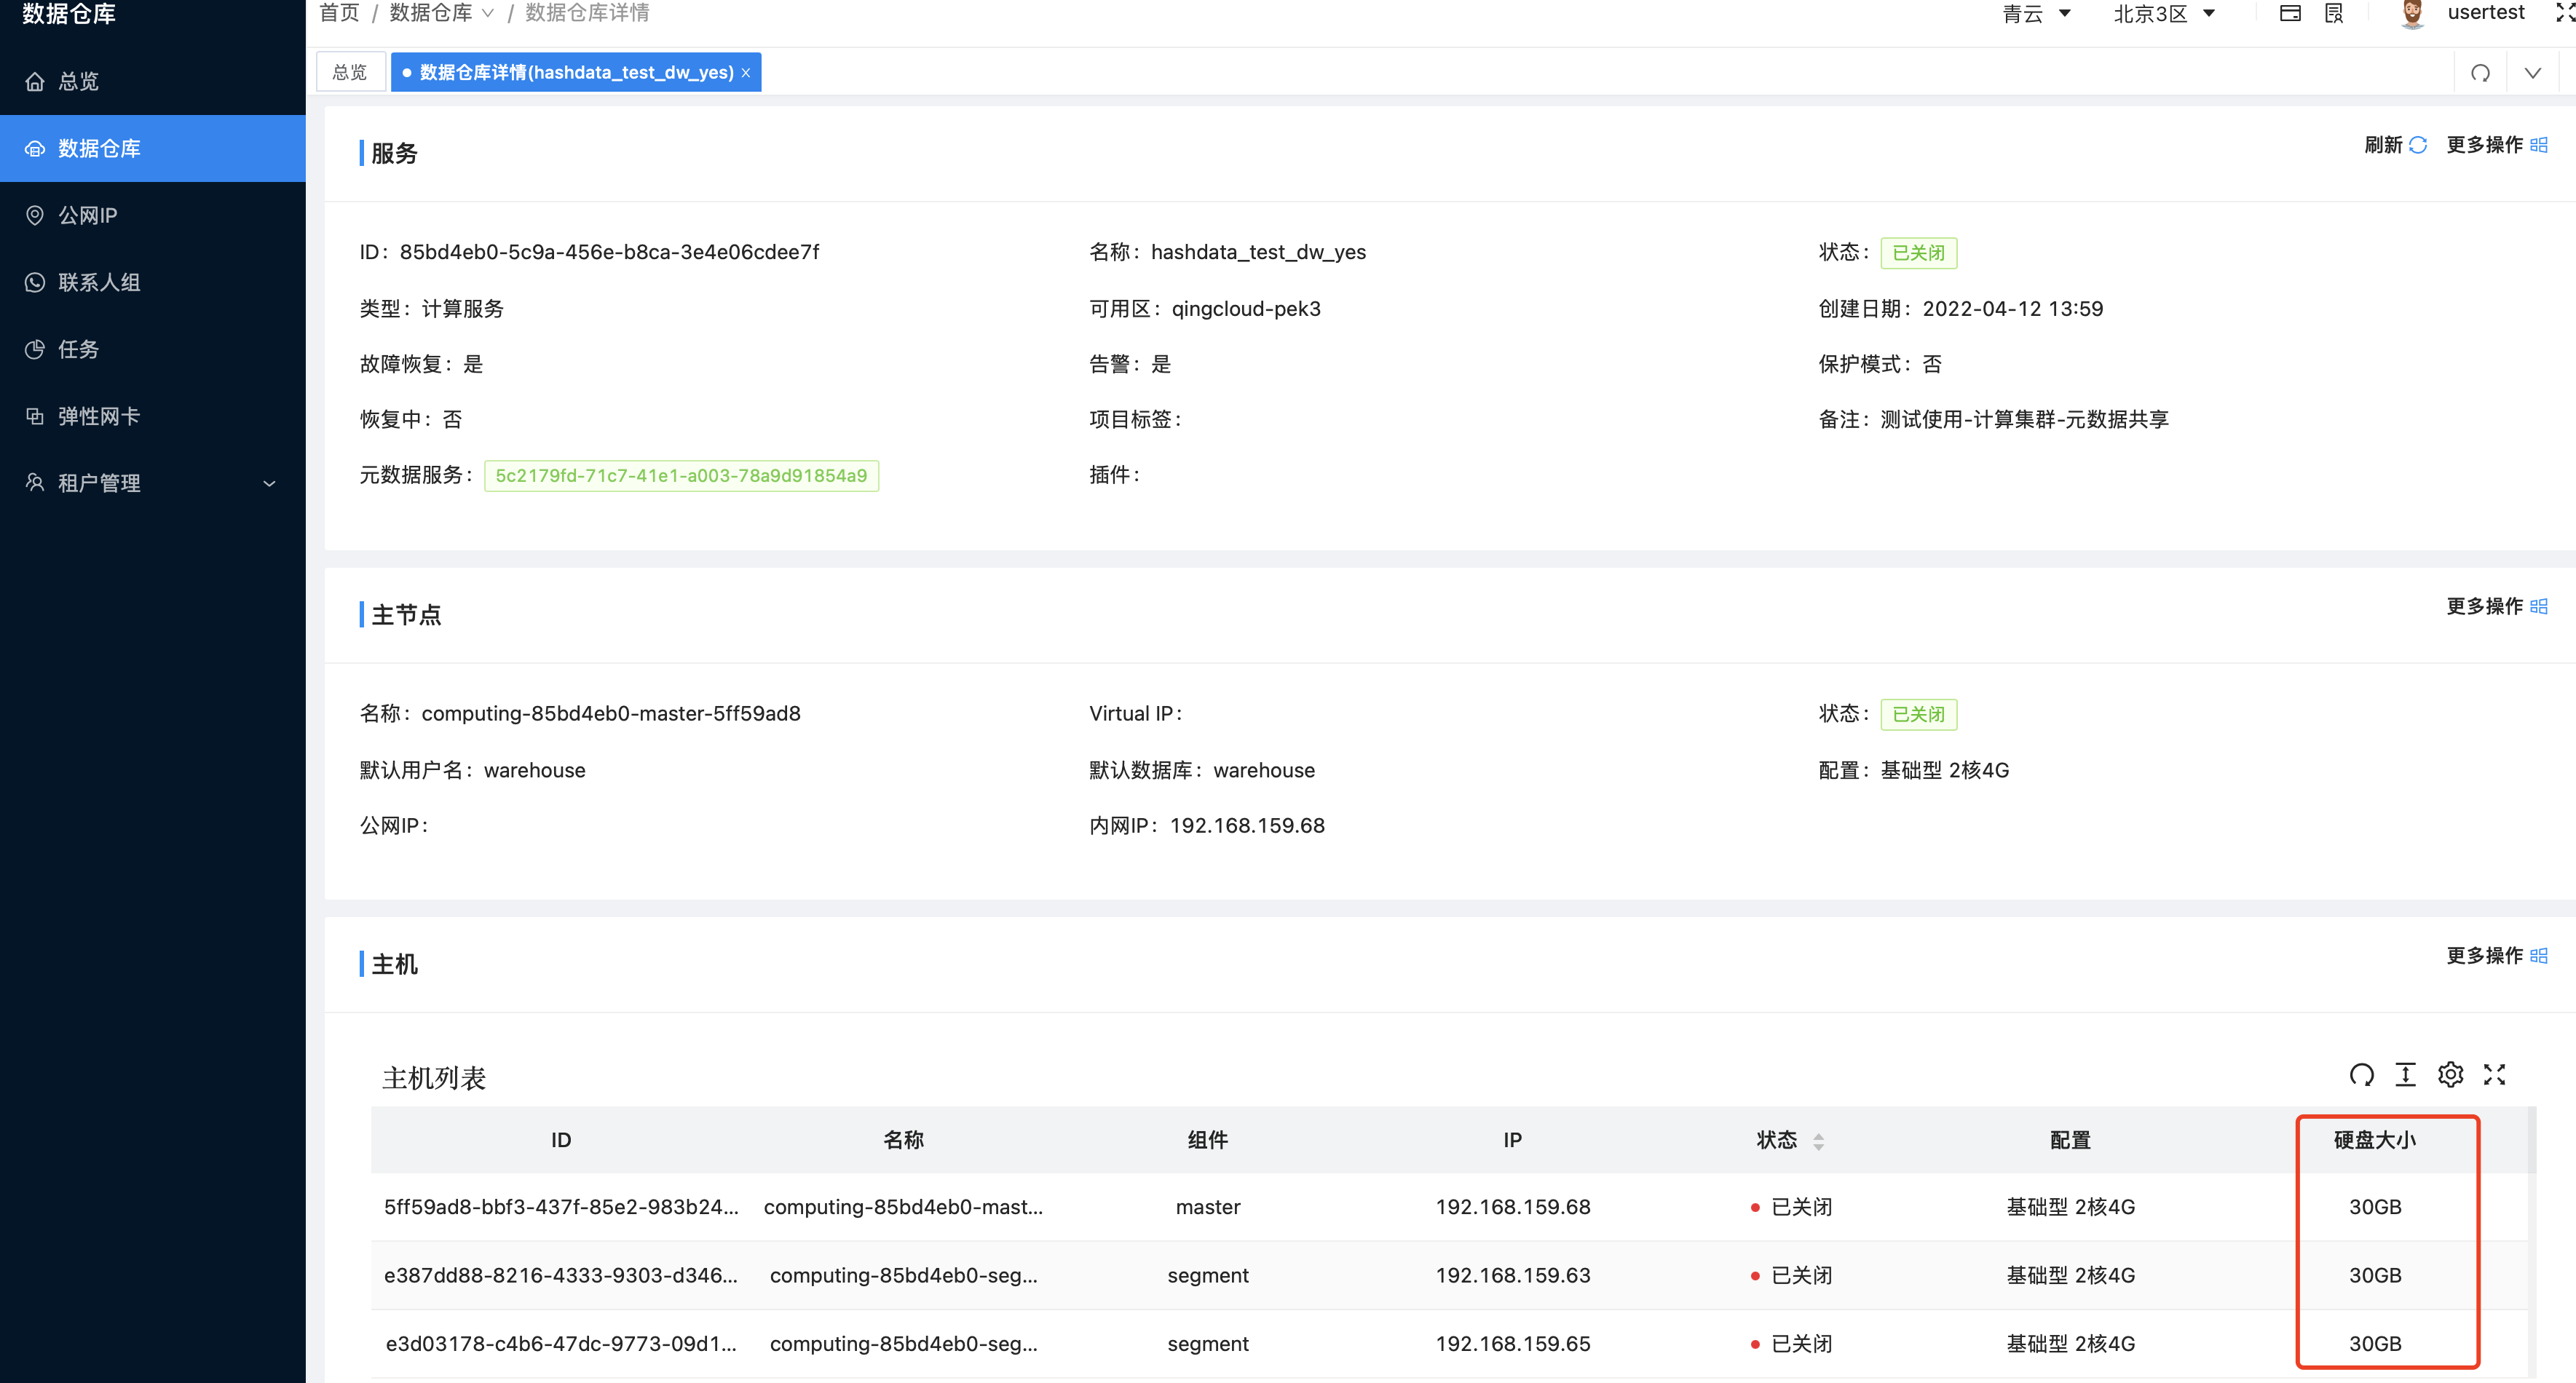Viewport: 2576px width, 1383px height.
Task: Open the tab overflow chevron on the right
Action: (x=2533, y=72)
